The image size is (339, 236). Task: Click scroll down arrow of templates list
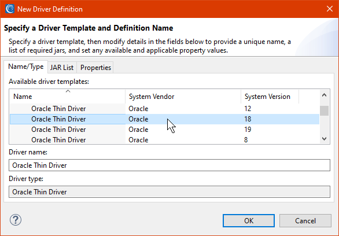click(324, 139)
